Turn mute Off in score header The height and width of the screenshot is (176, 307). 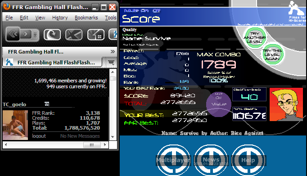click(157, 11)
